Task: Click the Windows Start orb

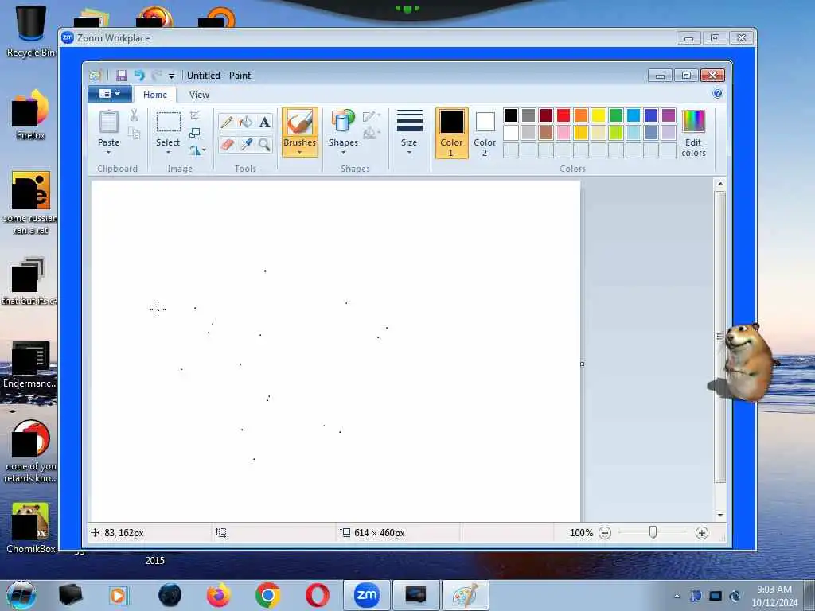Action: coord(21,595)
